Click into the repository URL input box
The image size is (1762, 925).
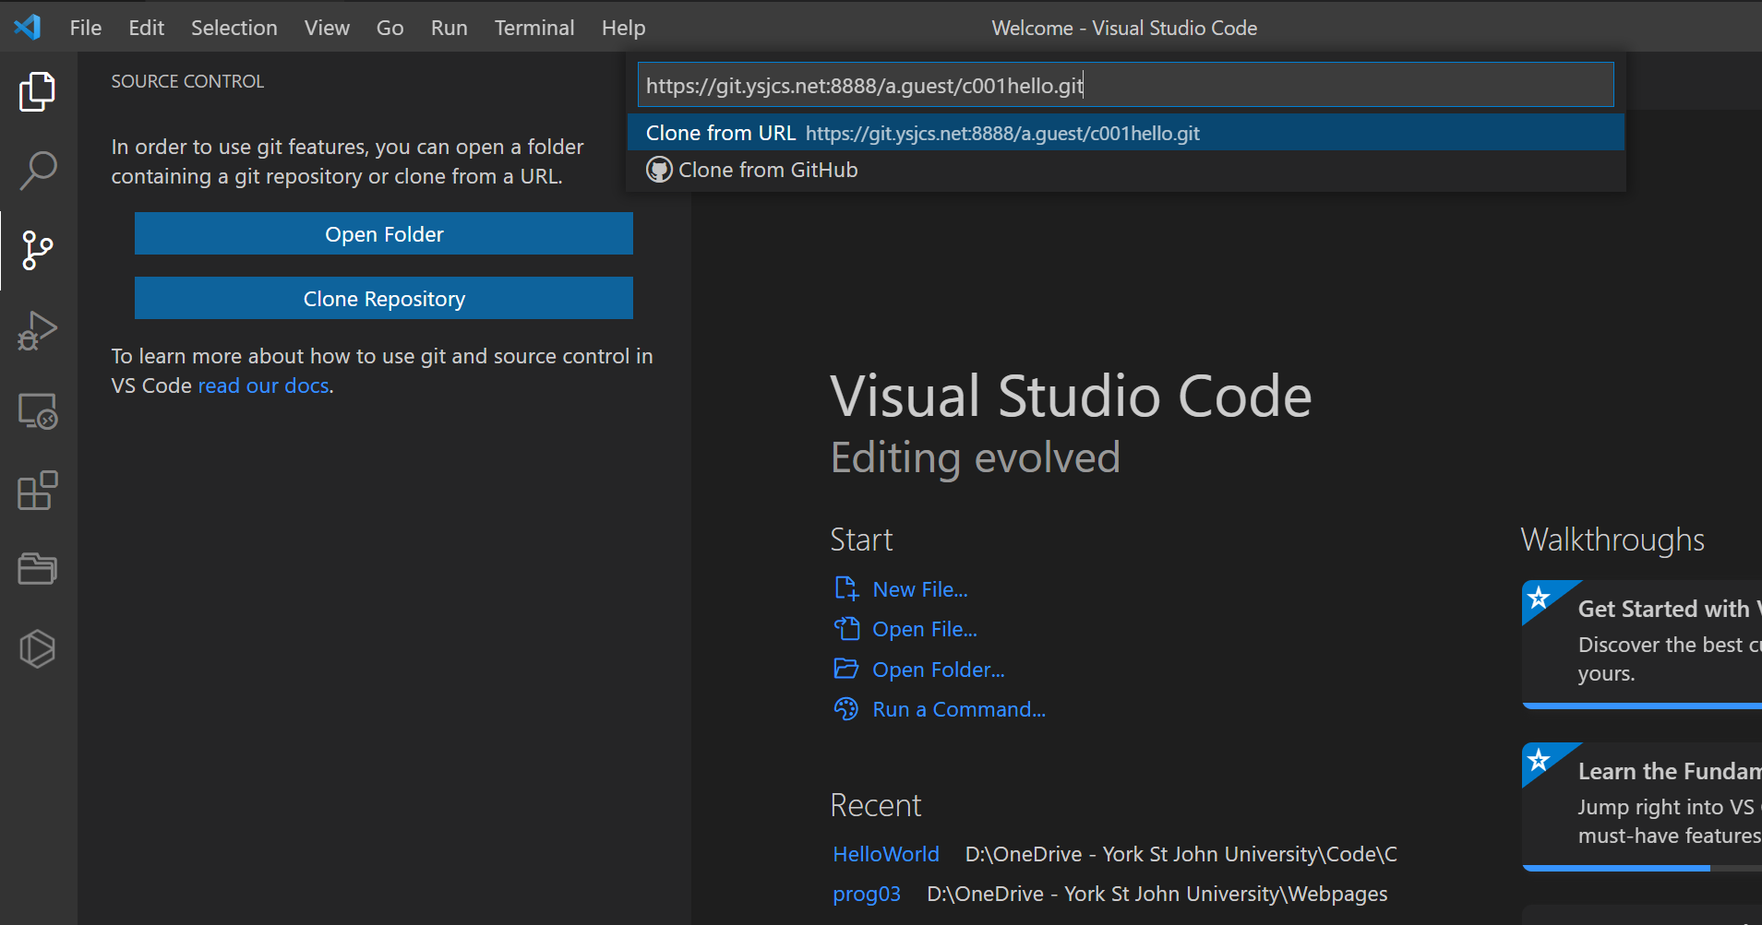click(x=1126, y=85)
